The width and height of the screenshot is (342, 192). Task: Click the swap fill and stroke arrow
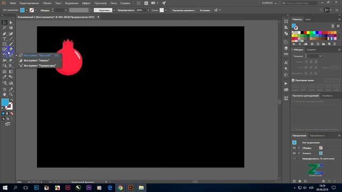click(12, 100)
